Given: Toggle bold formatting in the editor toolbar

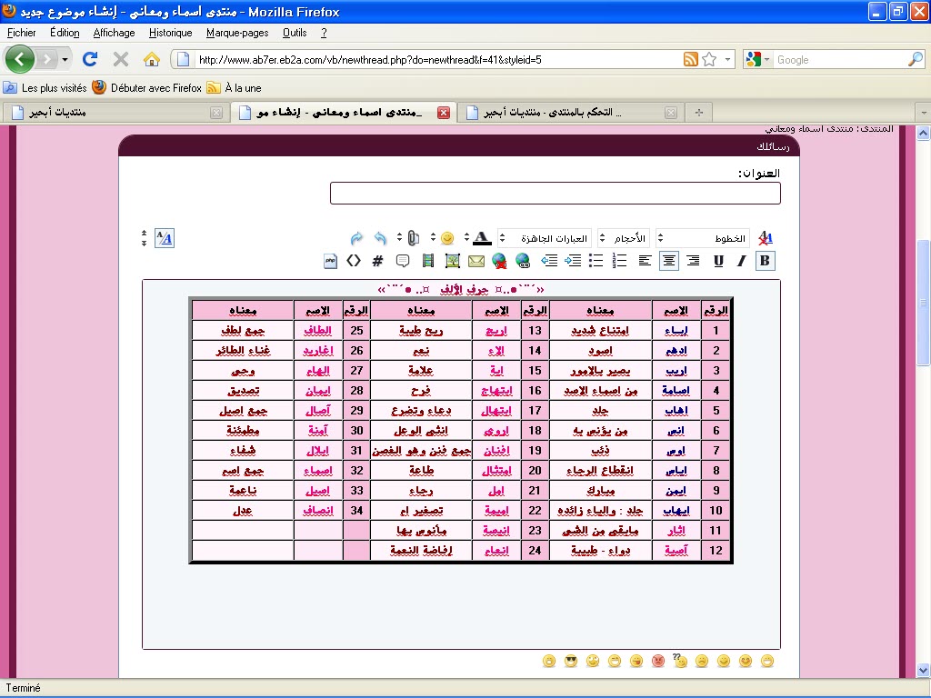Looking at the screenshot, I should pyautogui.click(x=765, y=261).
